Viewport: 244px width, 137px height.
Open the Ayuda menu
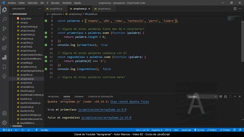click(77, 3)
